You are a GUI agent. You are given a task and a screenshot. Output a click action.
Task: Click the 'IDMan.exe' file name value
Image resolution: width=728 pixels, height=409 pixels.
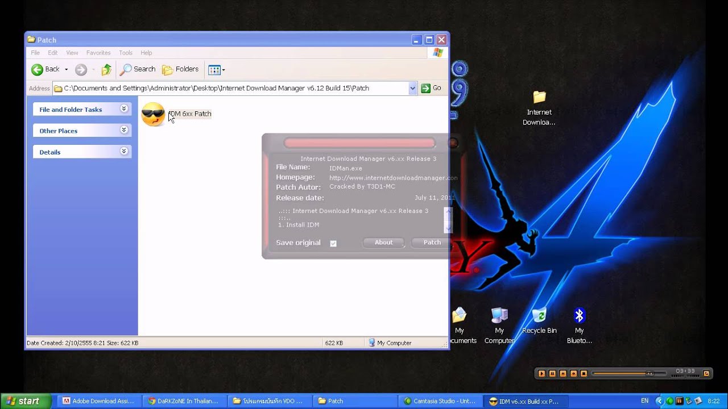(345, 168)
